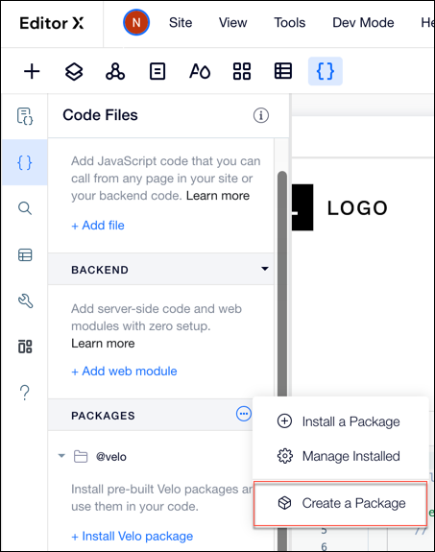Image resolution: width=435 pixels, height=552 pixels.
Task: Click the Code Files info icon
Action: click(261, 115)
